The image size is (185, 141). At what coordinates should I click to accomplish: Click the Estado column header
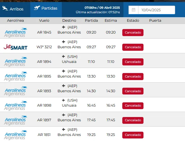[x=133, y=21]
